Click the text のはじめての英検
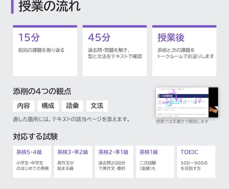 tap(32, 169)
